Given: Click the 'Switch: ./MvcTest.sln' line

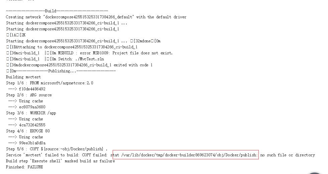Looking at the screenshot, I should point(55,59).
